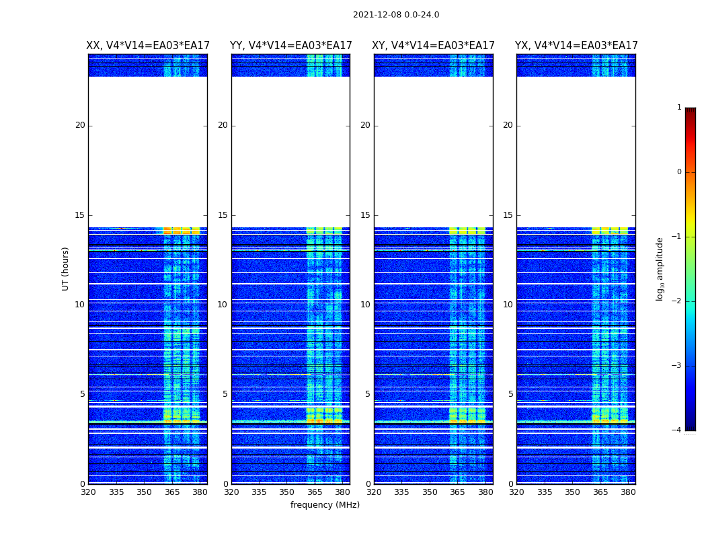Click the 335 tick label under XY panel
706x538 pixels.
[401, 492]
